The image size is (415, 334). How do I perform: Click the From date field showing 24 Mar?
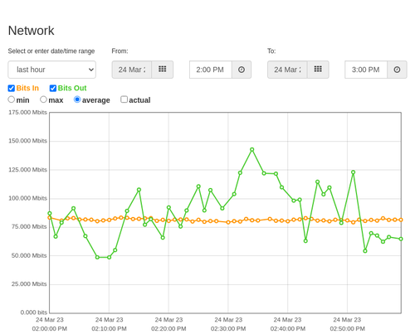pyautogui.click(x=132, y=70)
